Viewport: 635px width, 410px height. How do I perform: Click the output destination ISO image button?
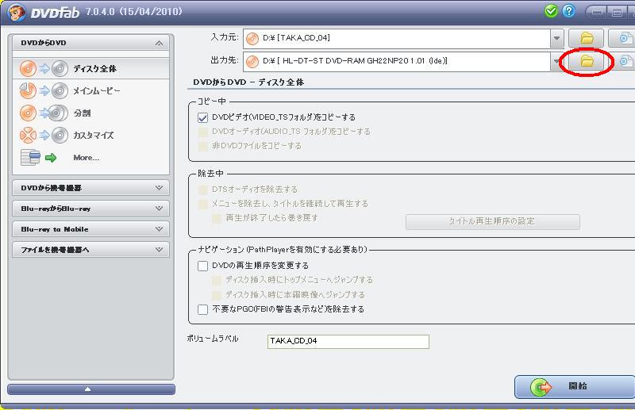[x=624, y=61]
